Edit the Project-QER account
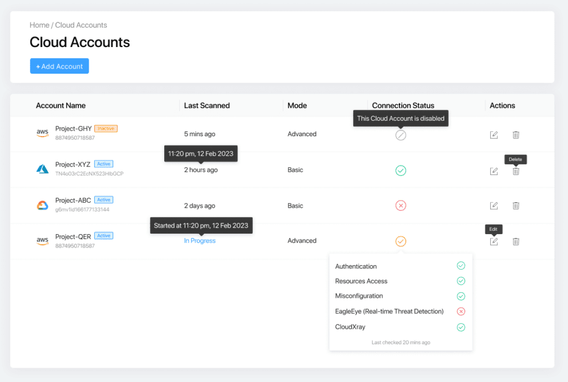 click(494, 241)
